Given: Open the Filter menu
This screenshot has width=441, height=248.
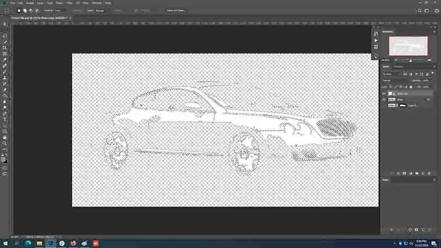Looking at the screenshot, I should [69, 3].
